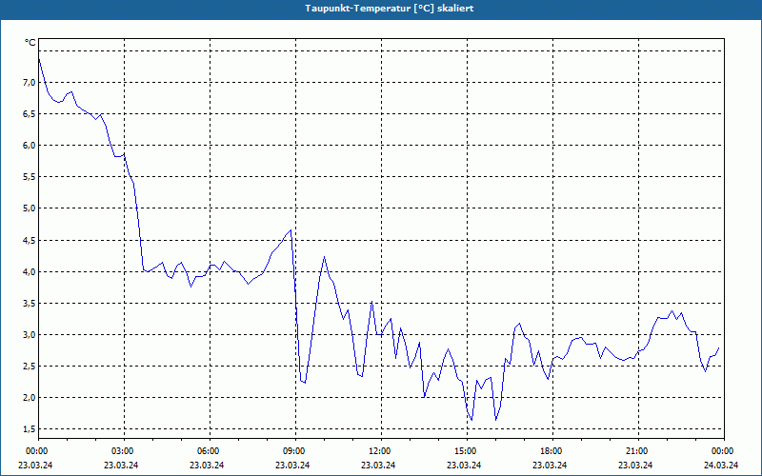Click the 09:00 time axis label

[295, 451]
